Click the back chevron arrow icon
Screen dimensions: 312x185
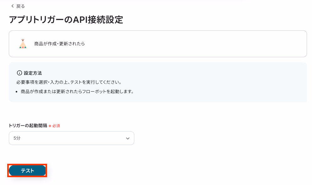coord(13,6)
